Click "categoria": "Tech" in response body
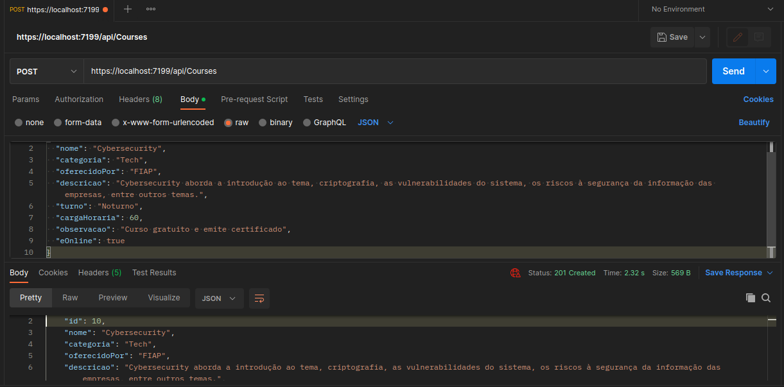 click(x=110, y=344)
